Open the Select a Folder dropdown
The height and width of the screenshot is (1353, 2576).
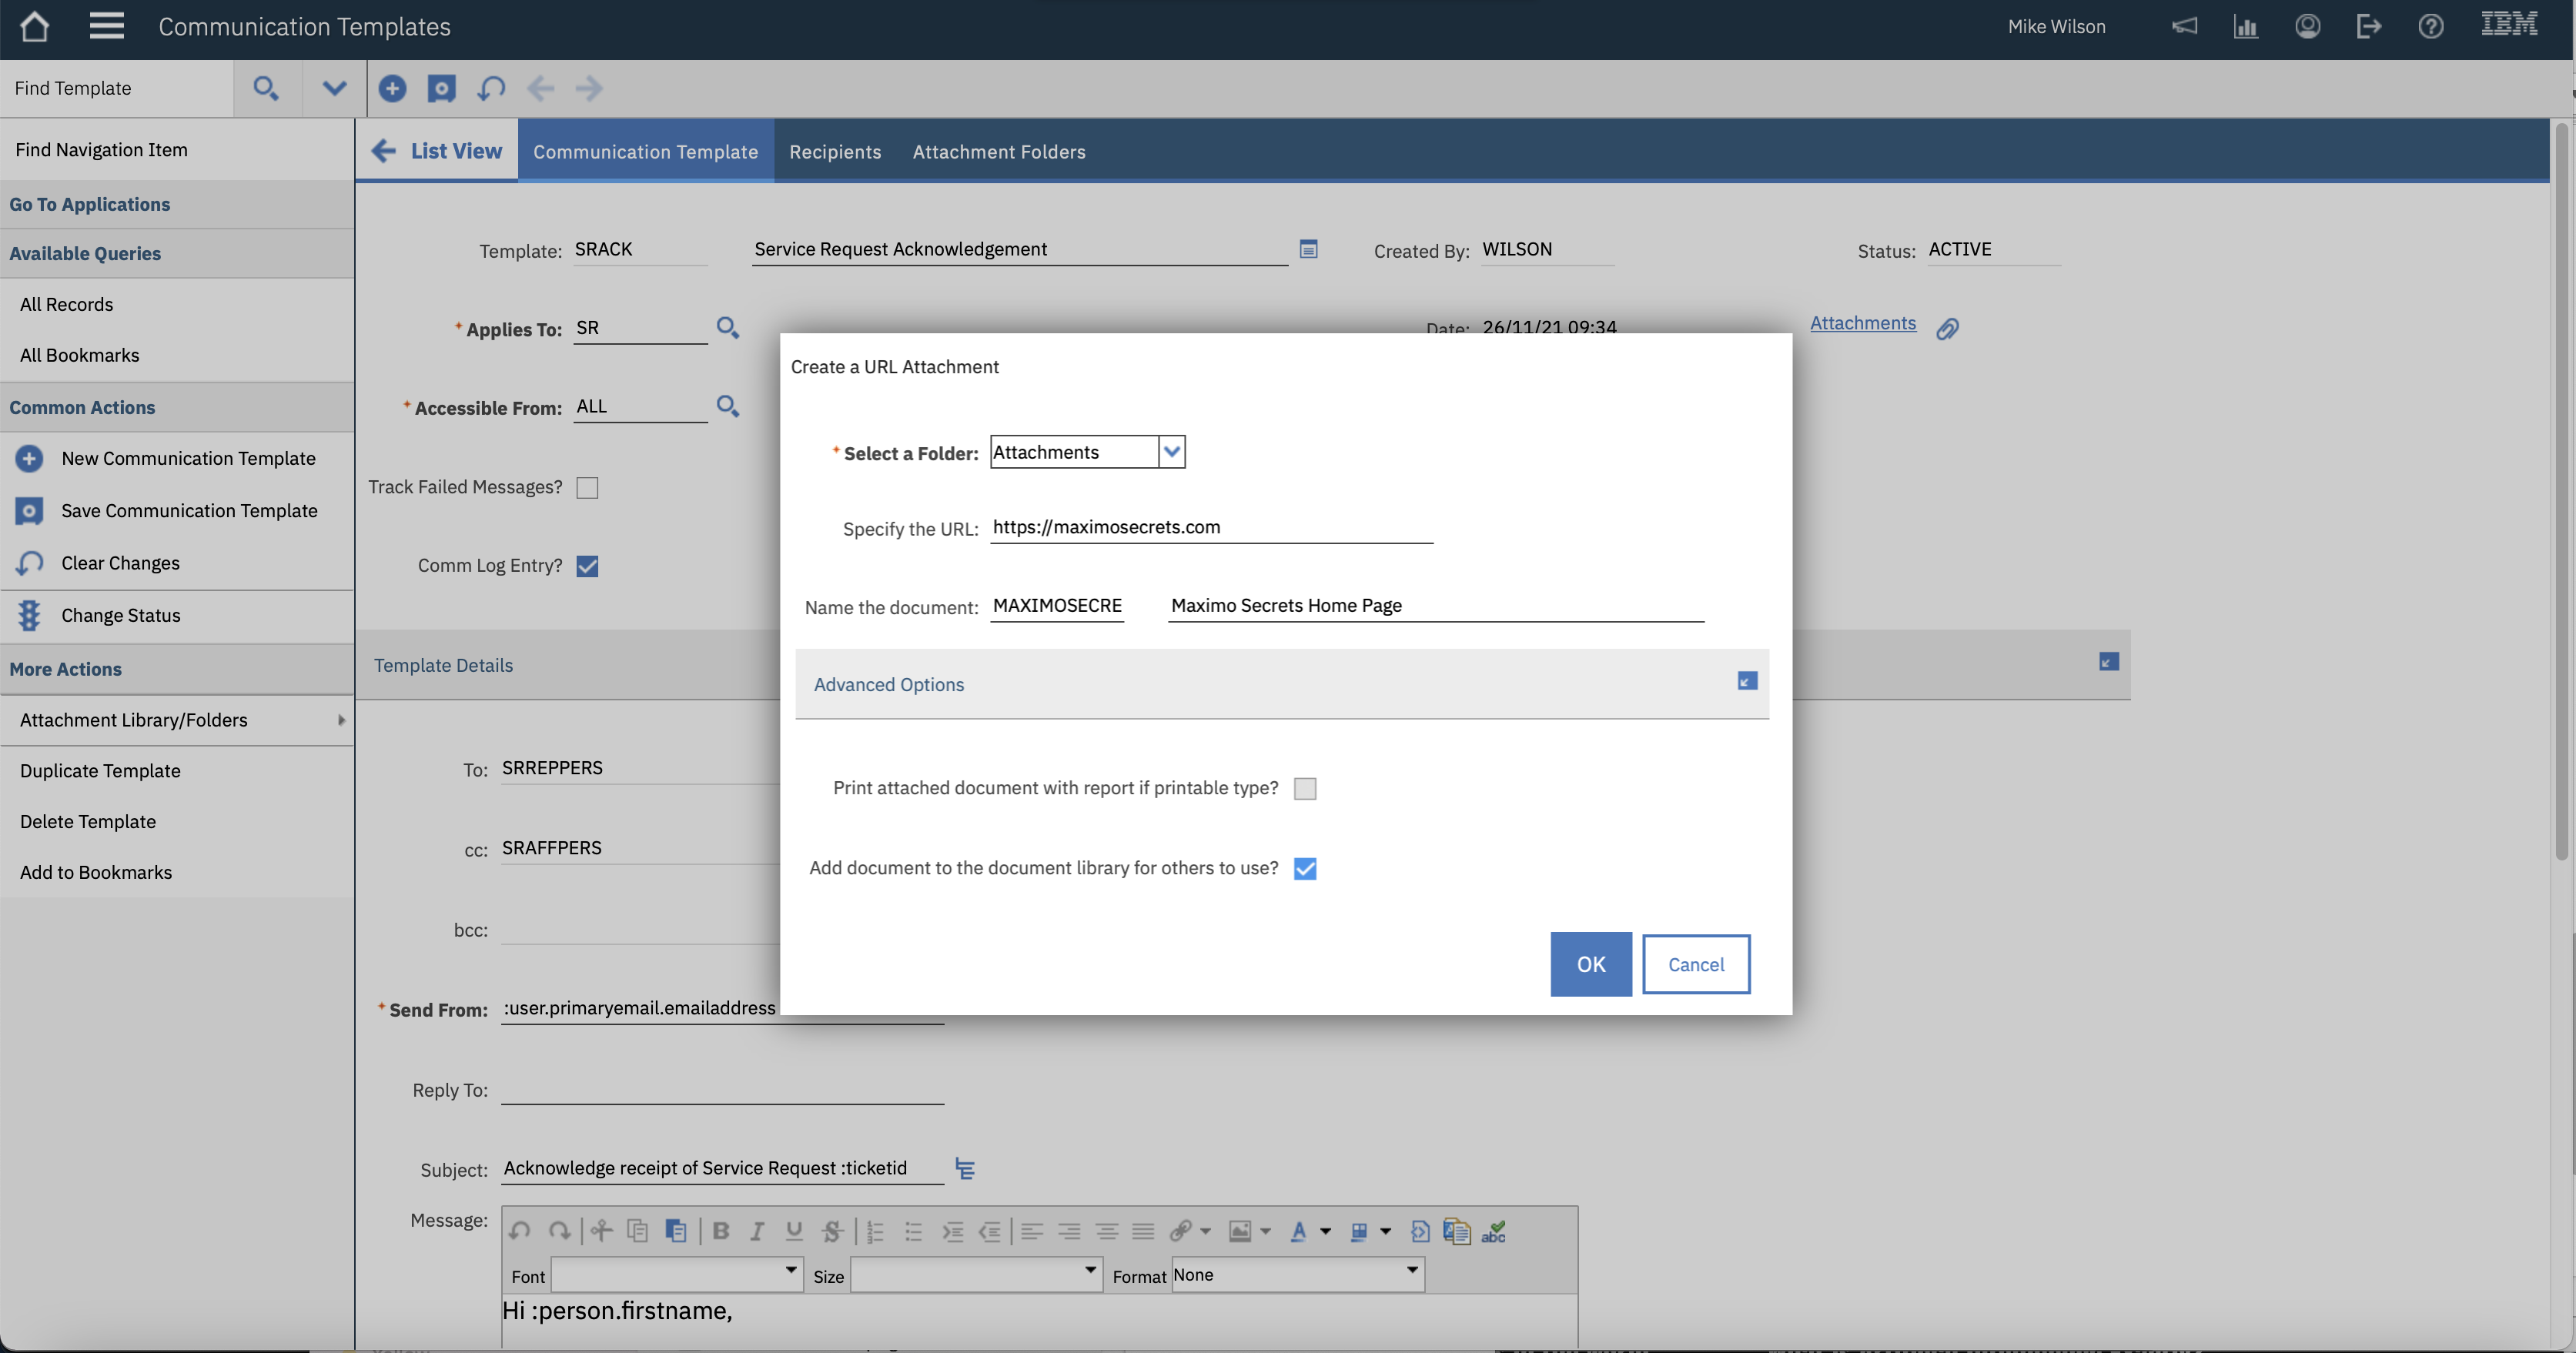point(1172,452)
